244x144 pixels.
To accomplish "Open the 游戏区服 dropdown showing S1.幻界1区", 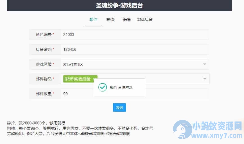I will point(135,64).
